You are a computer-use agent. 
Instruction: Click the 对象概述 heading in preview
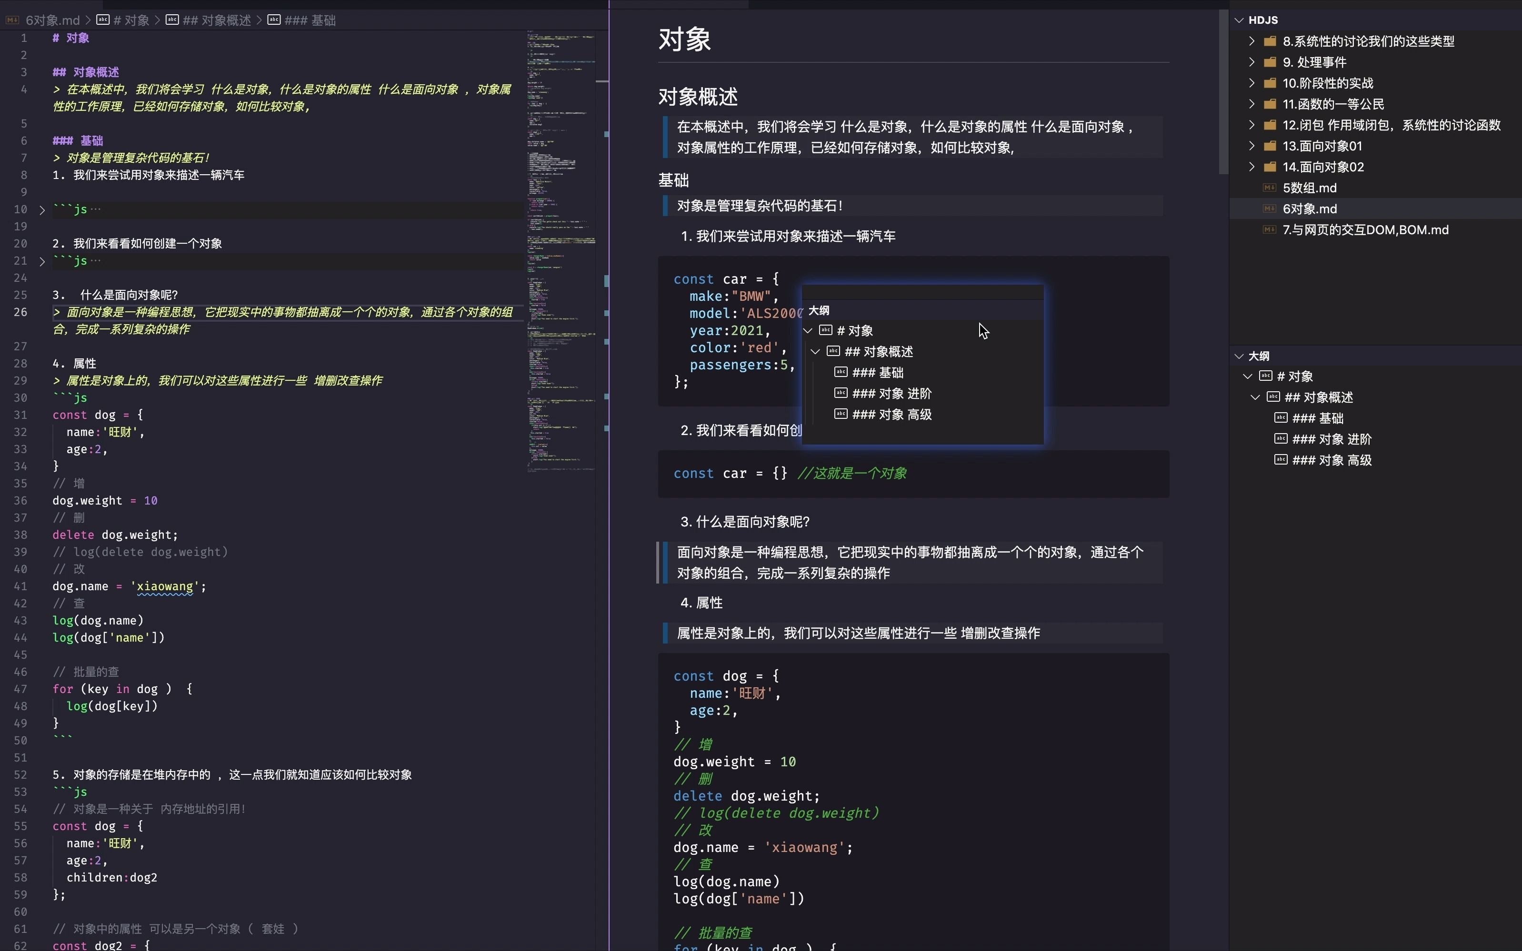coord(698,97)
